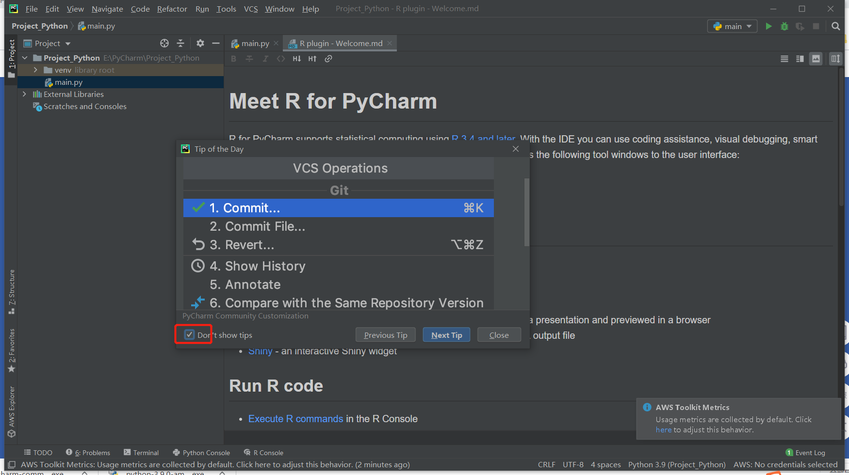The height and width of the screenshot is (475, 849).
Task: Expand the External Libraries node
Action: tap(24, 94)
